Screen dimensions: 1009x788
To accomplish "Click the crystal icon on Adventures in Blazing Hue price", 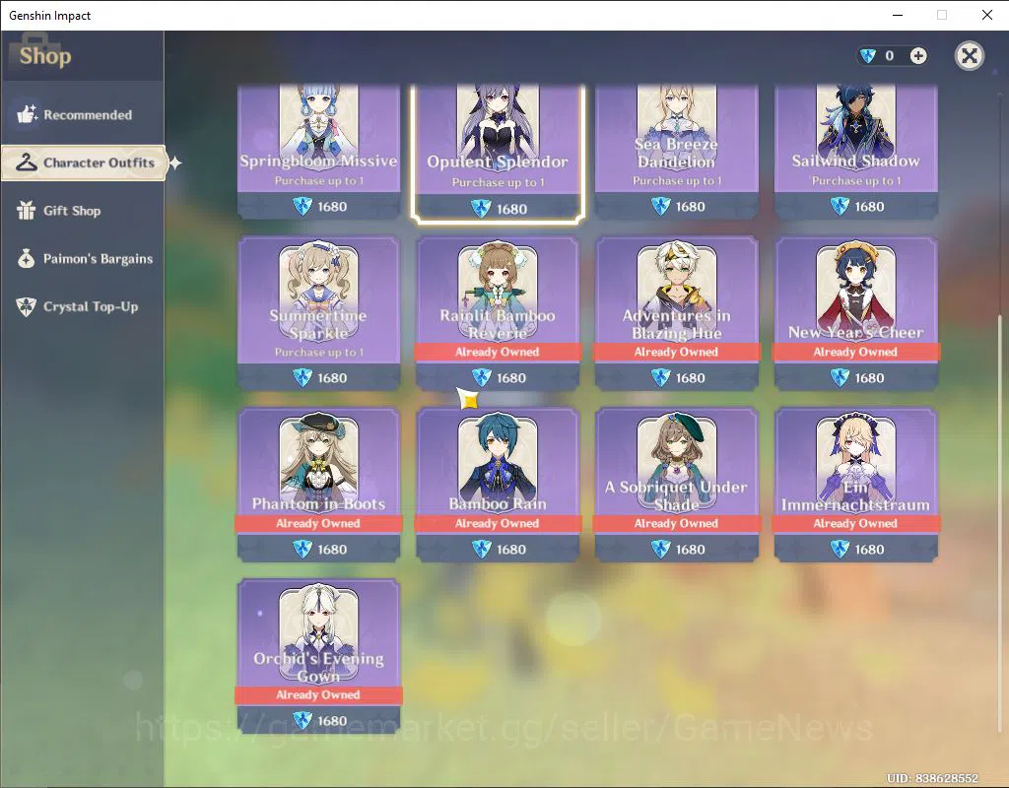I will (661, 377).
